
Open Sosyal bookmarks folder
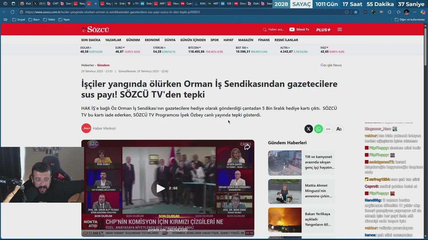pyautogui.click(x=18, y=20)
